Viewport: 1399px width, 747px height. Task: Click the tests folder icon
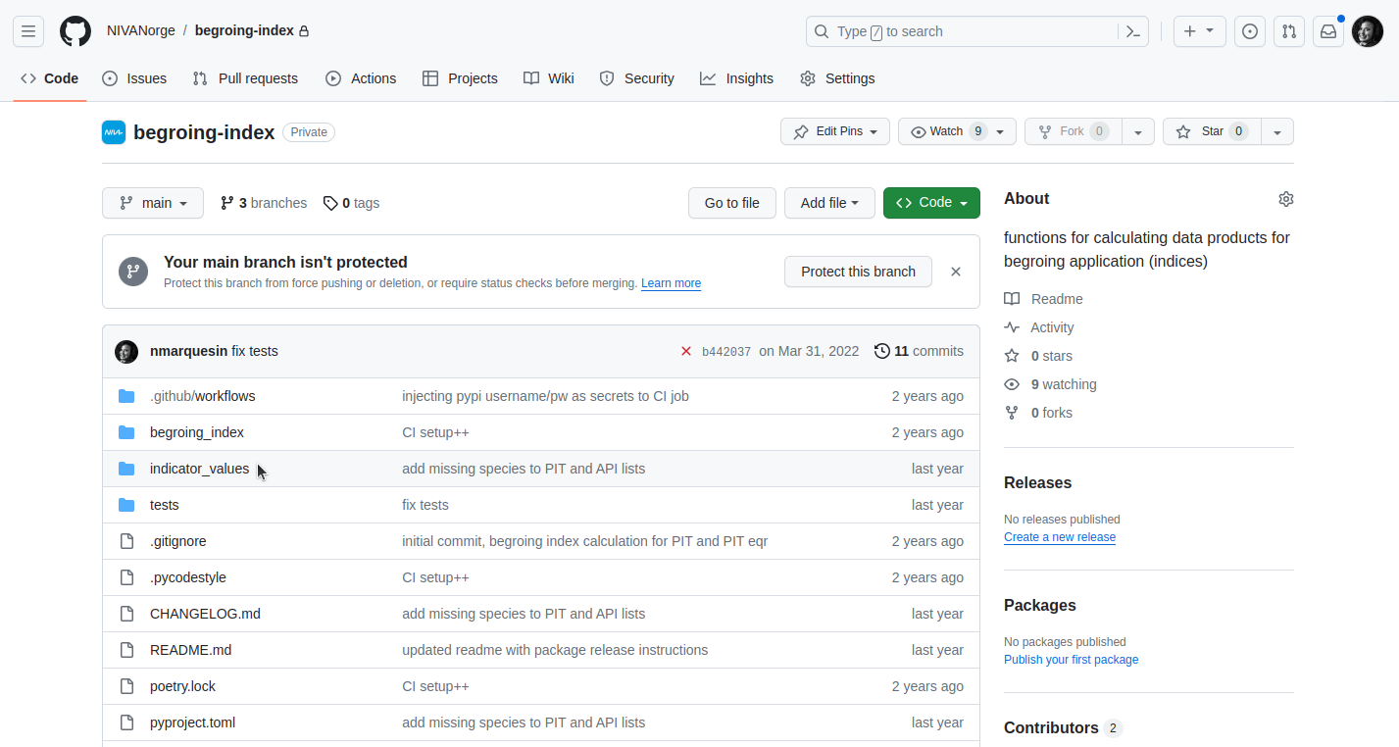(126, 505)
